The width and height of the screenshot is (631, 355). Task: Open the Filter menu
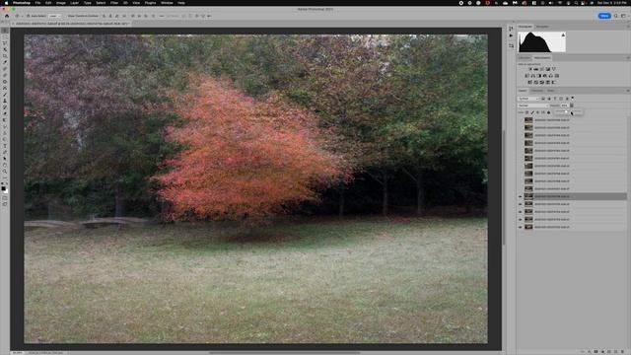114,3
